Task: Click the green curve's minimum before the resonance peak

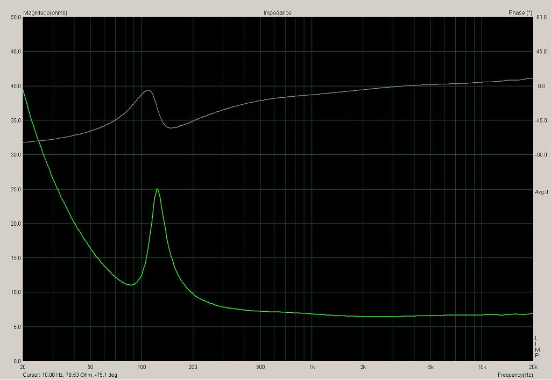Action: 130,284
